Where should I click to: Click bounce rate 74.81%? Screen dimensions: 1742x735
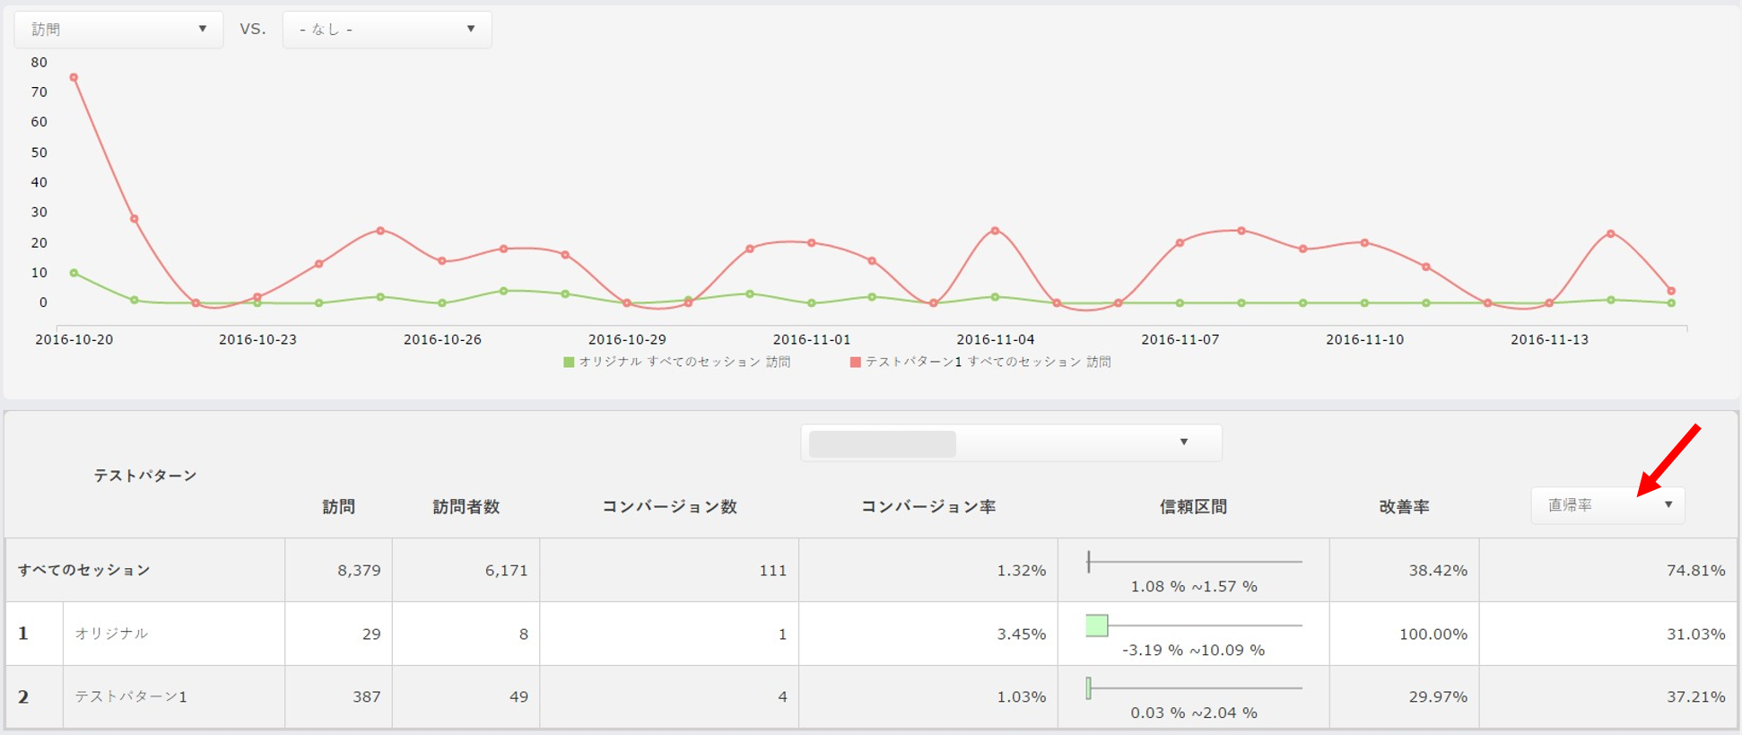(1695, 570)
